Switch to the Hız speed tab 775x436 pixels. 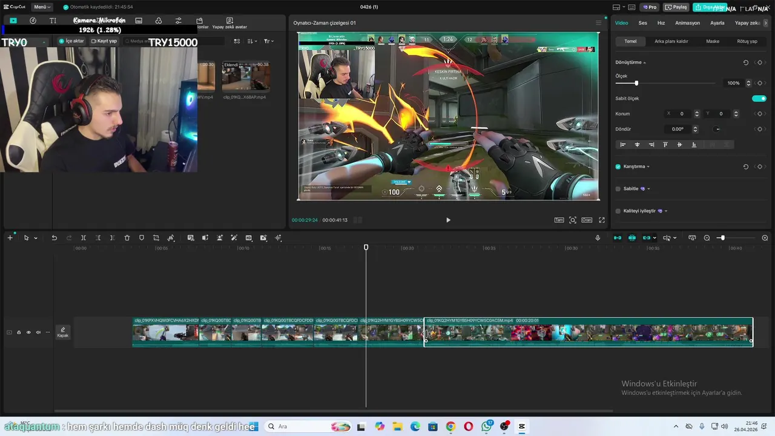point(661,23)
